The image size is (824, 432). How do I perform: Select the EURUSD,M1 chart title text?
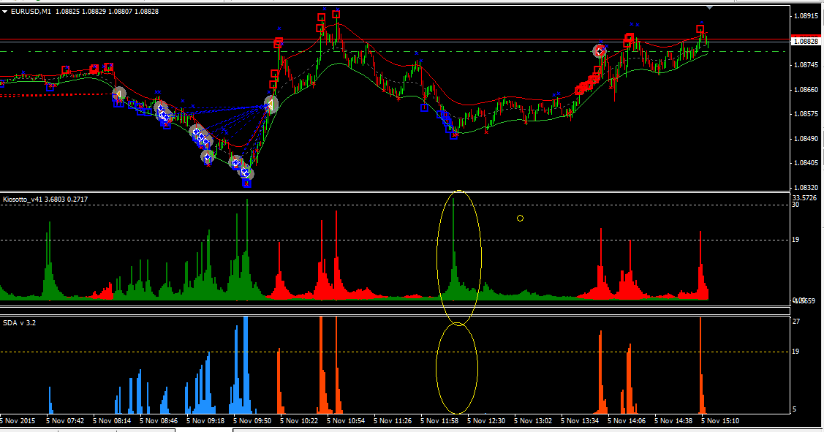click(31, 12)
